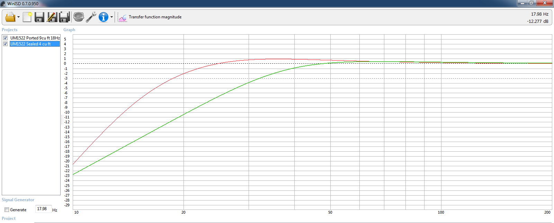Expand the open-project dropdown arrow
The width and height of the screenshot is (554, 223).
coord(18,17)
